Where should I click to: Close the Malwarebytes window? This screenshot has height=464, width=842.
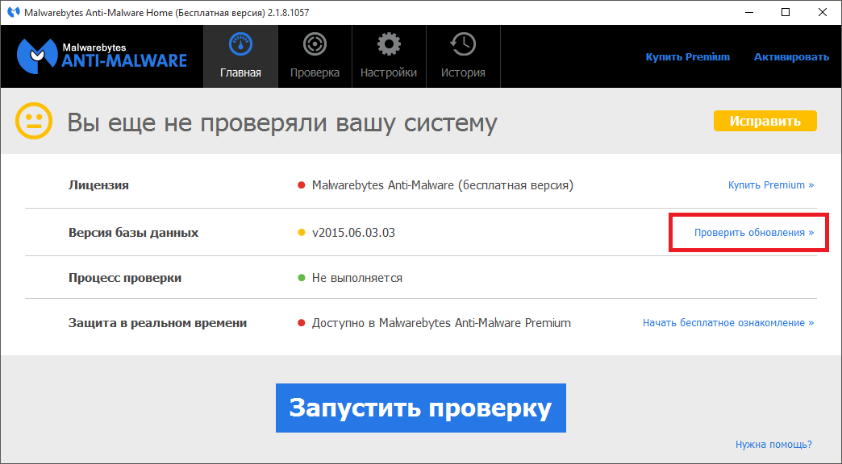coord(823,12)
